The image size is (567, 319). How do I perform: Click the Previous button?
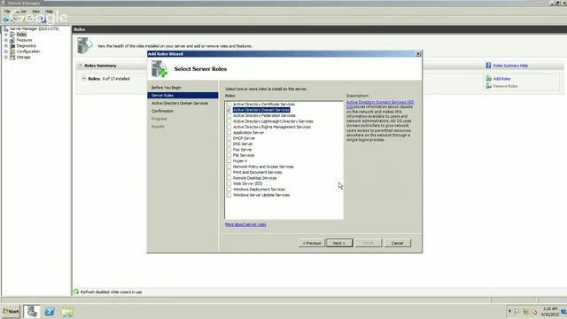[x=312, y=243]
